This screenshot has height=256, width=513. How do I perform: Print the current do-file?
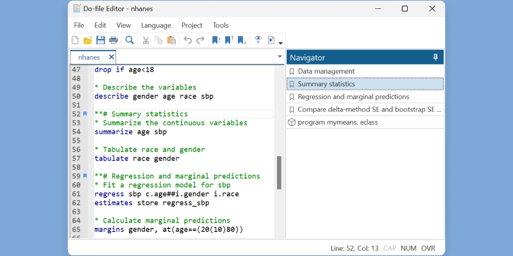point(113,40)
